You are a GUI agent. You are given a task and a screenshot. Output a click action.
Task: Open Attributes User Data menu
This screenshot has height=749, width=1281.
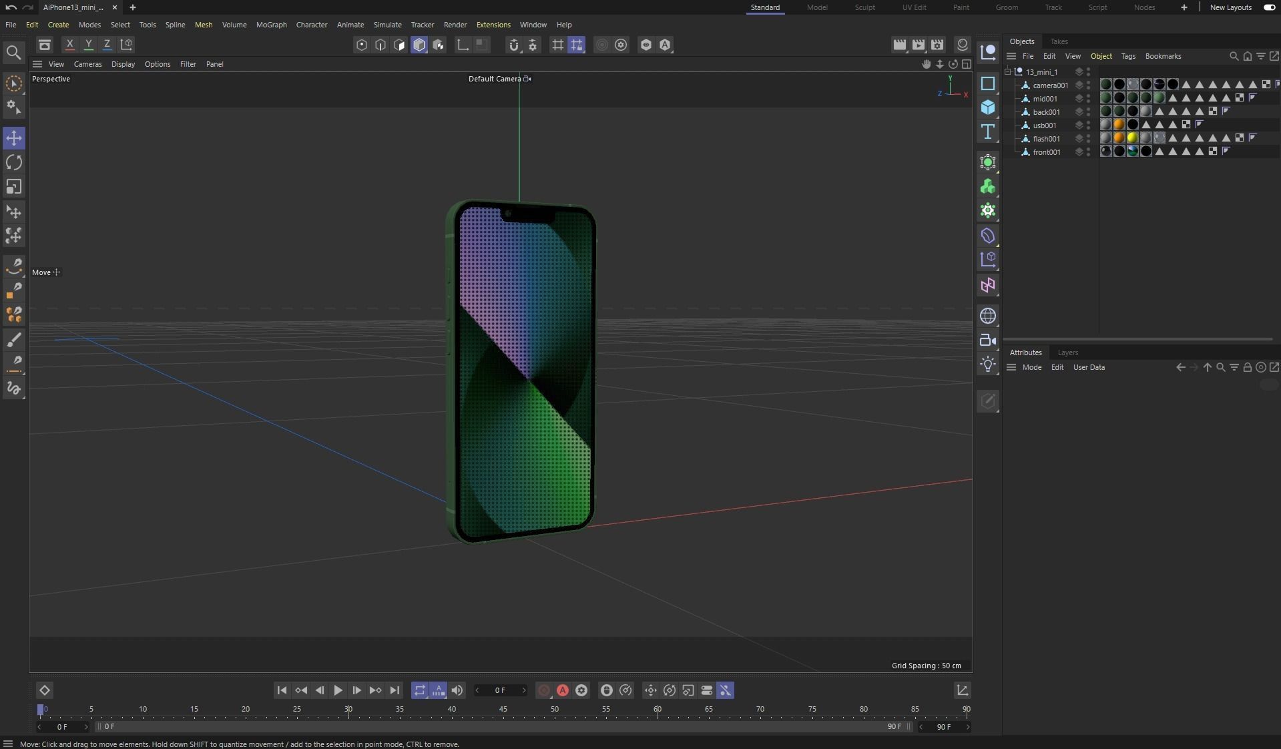1089,367
